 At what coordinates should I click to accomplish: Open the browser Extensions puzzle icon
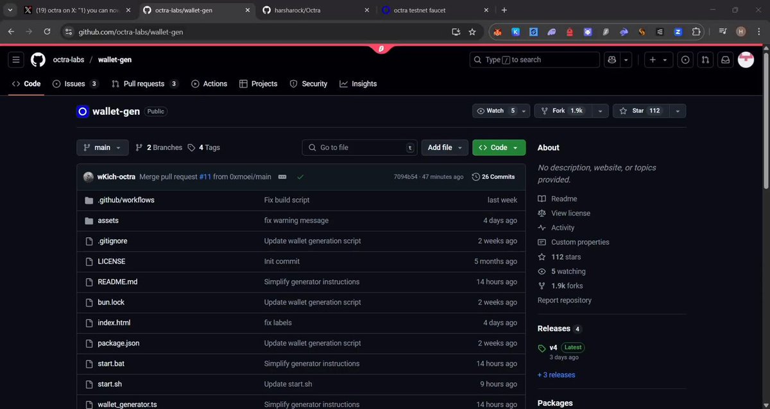tap(696, 31)
